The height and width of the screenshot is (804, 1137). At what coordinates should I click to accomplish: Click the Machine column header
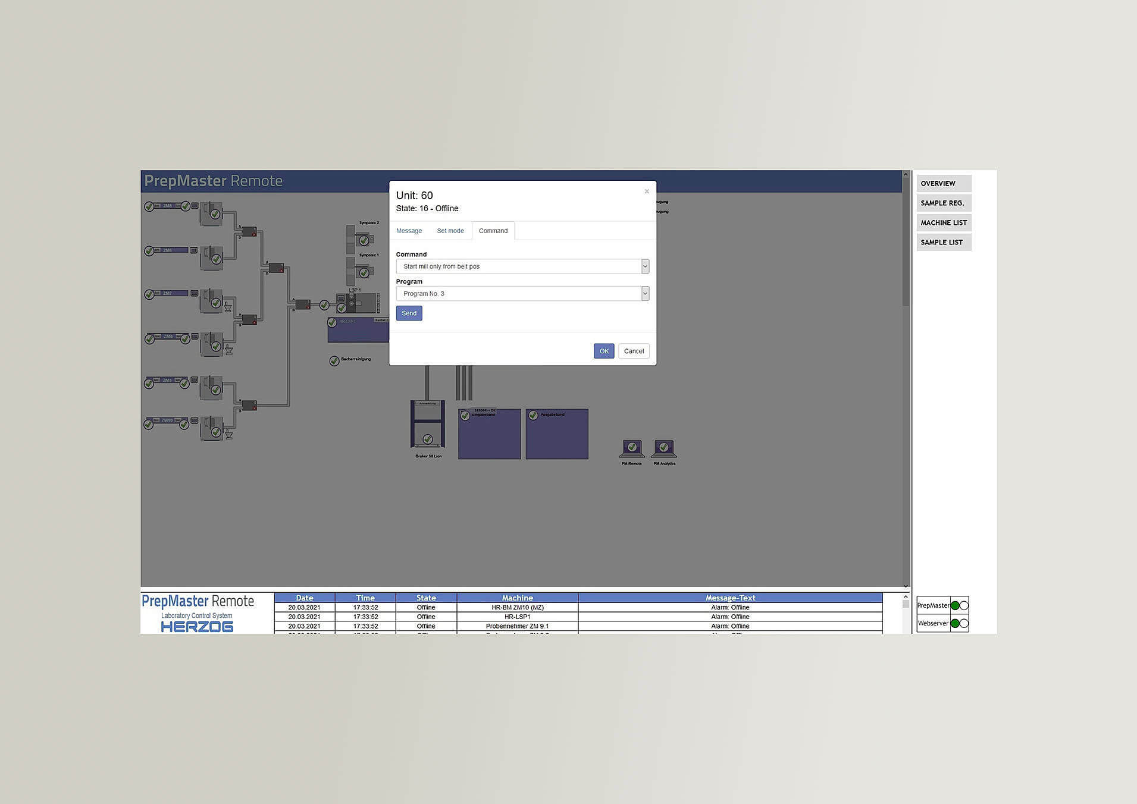click(x=518, y=598)
